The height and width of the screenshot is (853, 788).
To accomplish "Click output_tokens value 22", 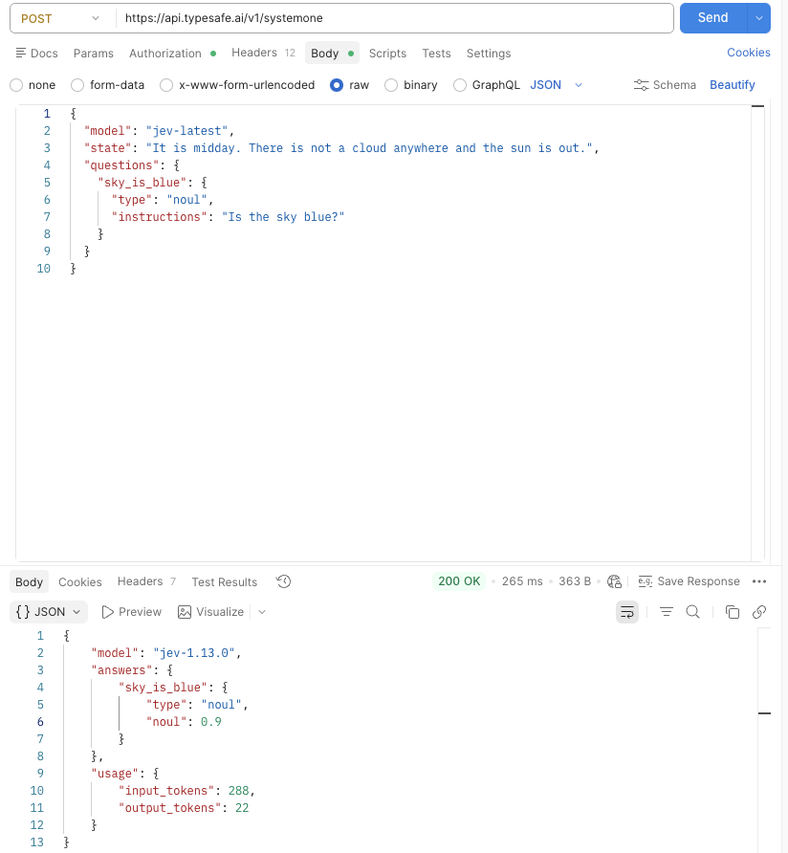I will click(x=242, y=808).
